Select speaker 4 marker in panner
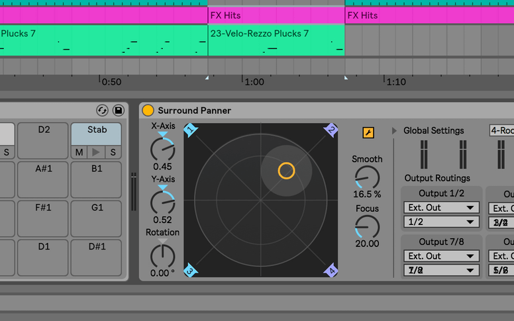 tap(331, 271)
